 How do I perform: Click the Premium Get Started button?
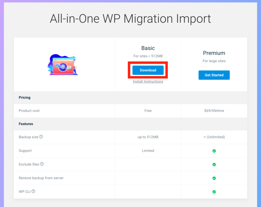click(214, 75)
